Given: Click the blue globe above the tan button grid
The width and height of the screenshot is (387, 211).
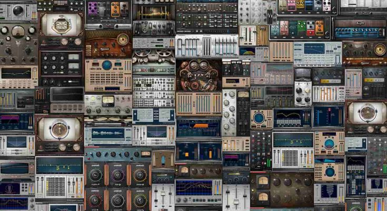Looking at the screenshot, I should pos(107,65).
